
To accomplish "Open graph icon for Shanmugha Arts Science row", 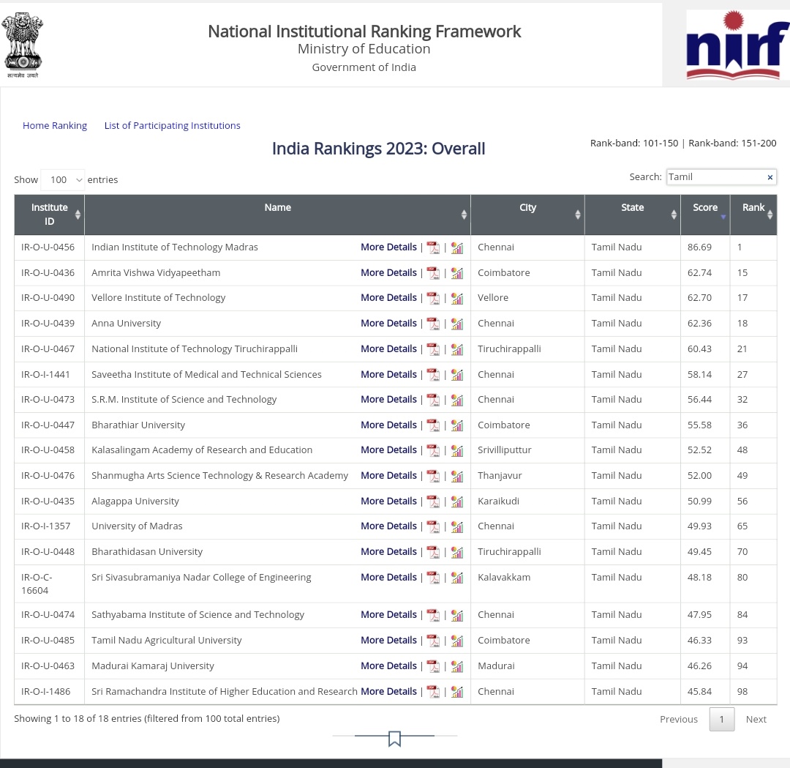I will [x=457, y=476].
